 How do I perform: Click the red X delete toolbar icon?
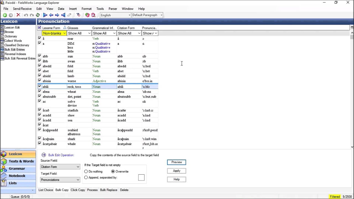pos(18,15)
